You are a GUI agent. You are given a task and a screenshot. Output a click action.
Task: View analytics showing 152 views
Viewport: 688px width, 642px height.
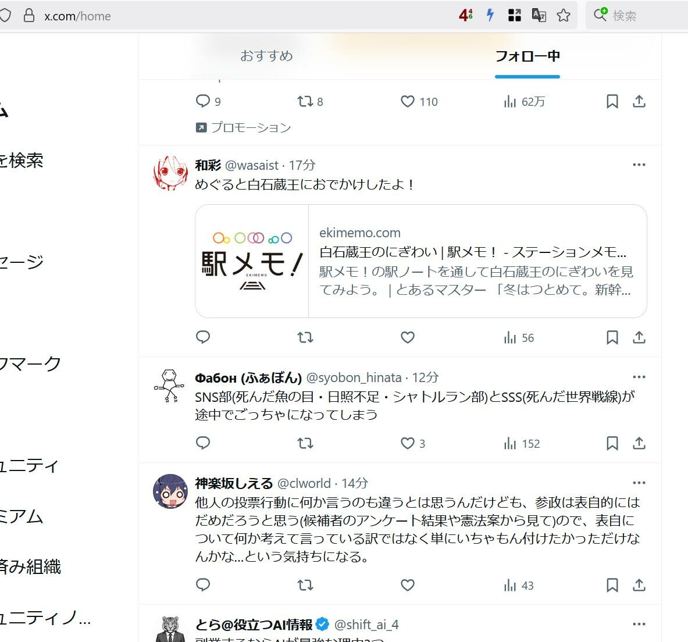(x=522, y=444)
